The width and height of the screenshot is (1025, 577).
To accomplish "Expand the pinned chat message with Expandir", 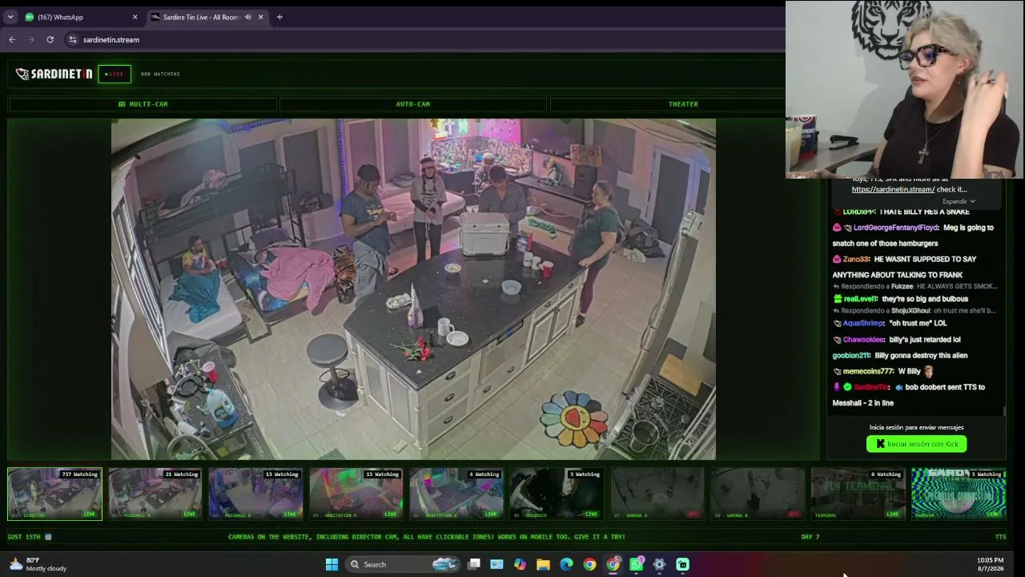I will coord(959,201).
